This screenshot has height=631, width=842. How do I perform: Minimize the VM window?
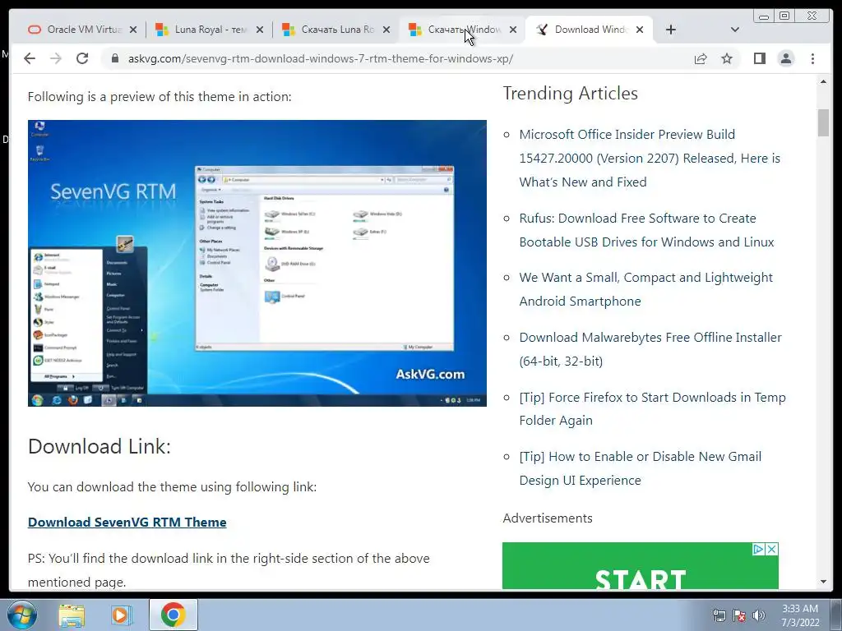point(764,16)
